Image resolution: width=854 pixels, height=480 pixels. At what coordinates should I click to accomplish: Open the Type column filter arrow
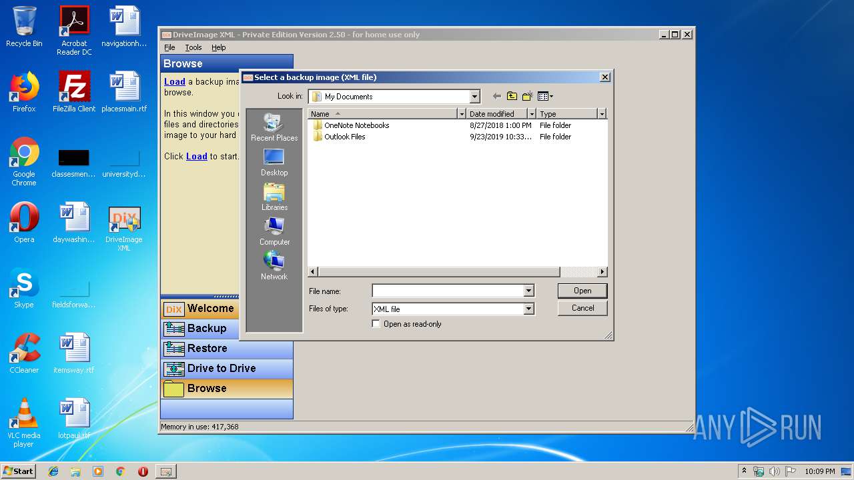[602, 114]
